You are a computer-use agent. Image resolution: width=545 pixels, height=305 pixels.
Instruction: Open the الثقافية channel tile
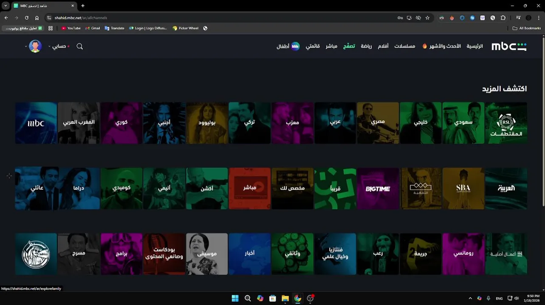[421, 189]
